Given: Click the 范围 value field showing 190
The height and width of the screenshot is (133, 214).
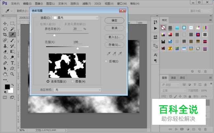Looking at the screenshot, I should (77, 42).
